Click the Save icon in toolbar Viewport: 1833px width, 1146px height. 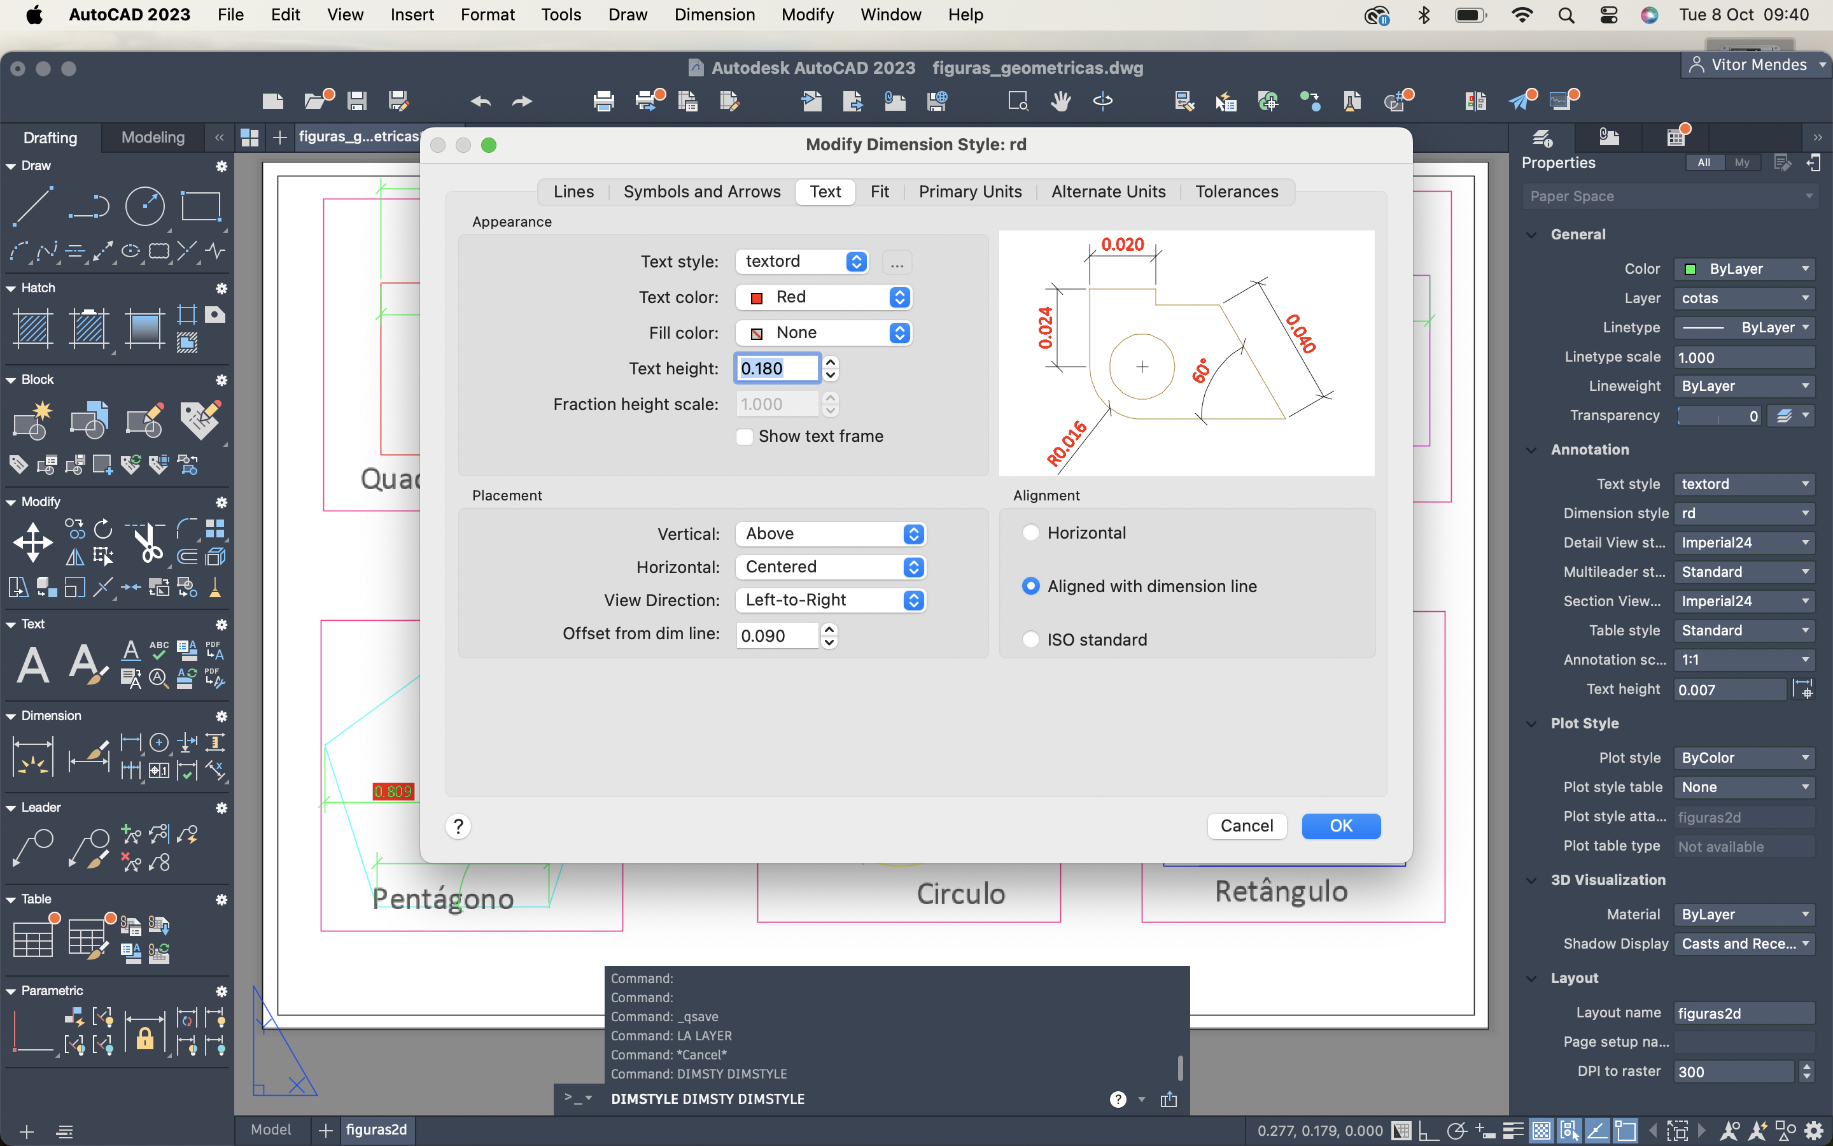[357, 101]
